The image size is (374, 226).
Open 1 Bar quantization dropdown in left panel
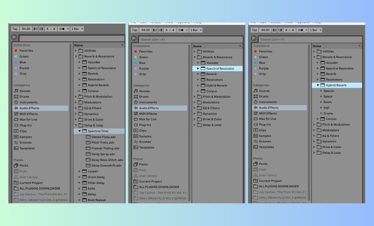(77, 29)
